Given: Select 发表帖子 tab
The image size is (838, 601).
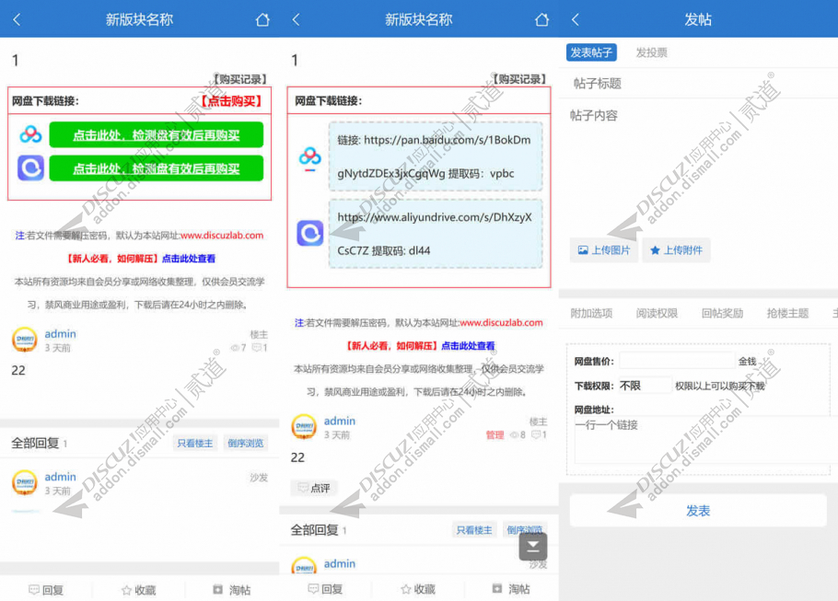Looking at the screenshot, I should 591,52.
